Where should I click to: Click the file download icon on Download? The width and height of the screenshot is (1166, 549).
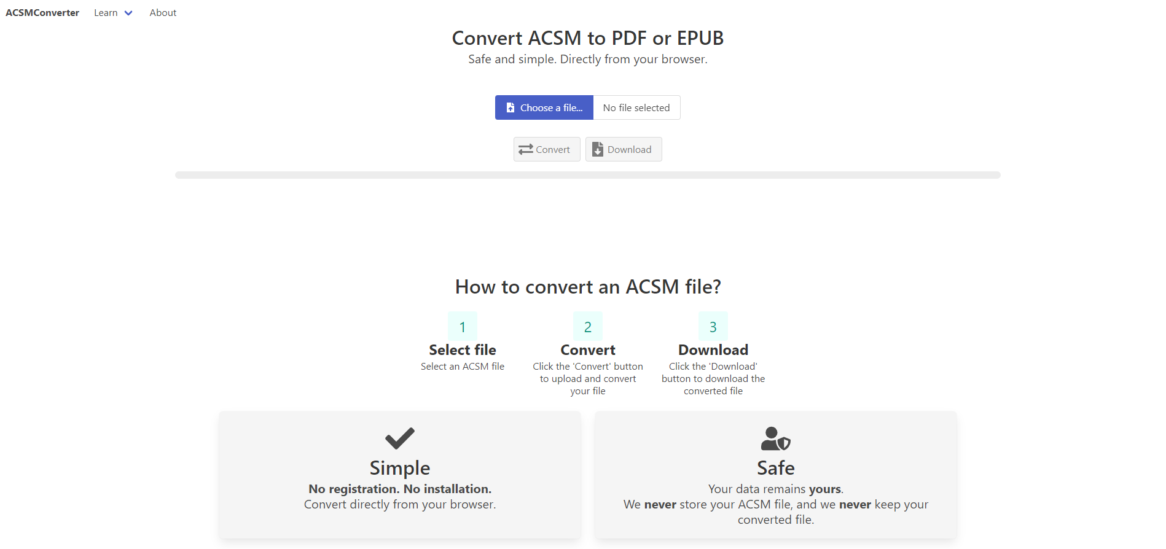point(598,149)
